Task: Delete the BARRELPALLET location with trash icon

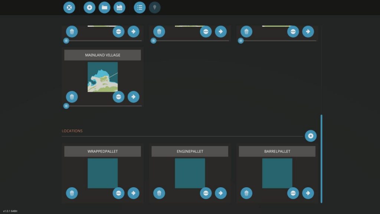Action: pos(246,193)
